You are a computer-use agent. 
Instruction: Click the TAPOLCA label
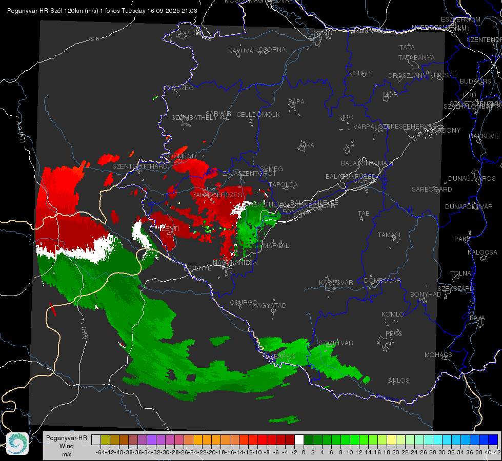click(284, 184)
